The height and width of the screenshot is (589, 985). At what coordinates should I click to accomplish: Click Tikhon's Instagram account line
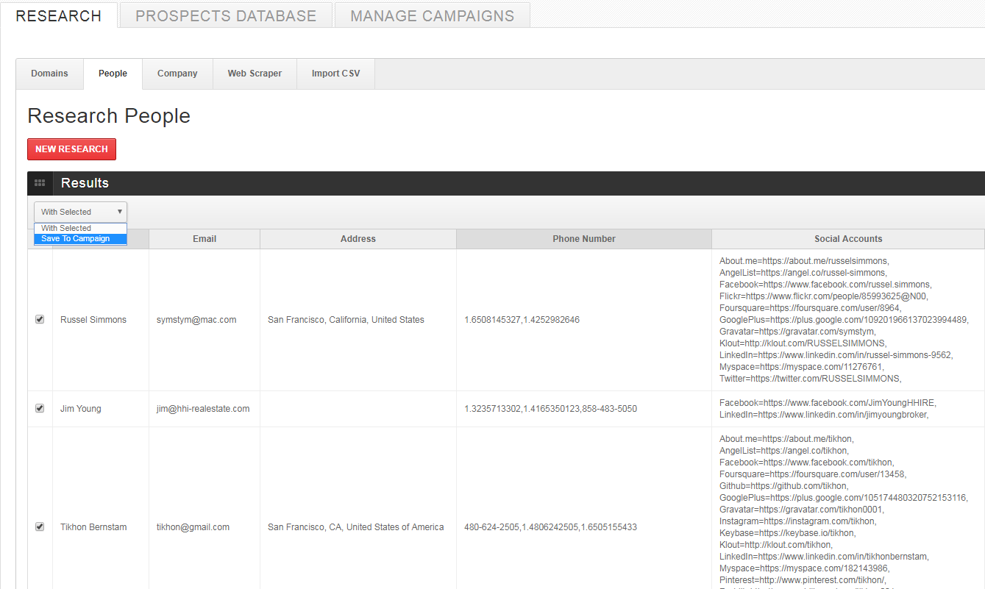[x=798, y=521]
